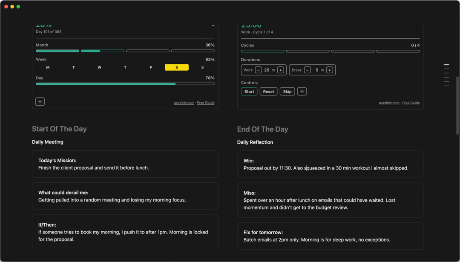Toggle theme icon in the progress widget

pyautogui.click(x=40, y=101)
